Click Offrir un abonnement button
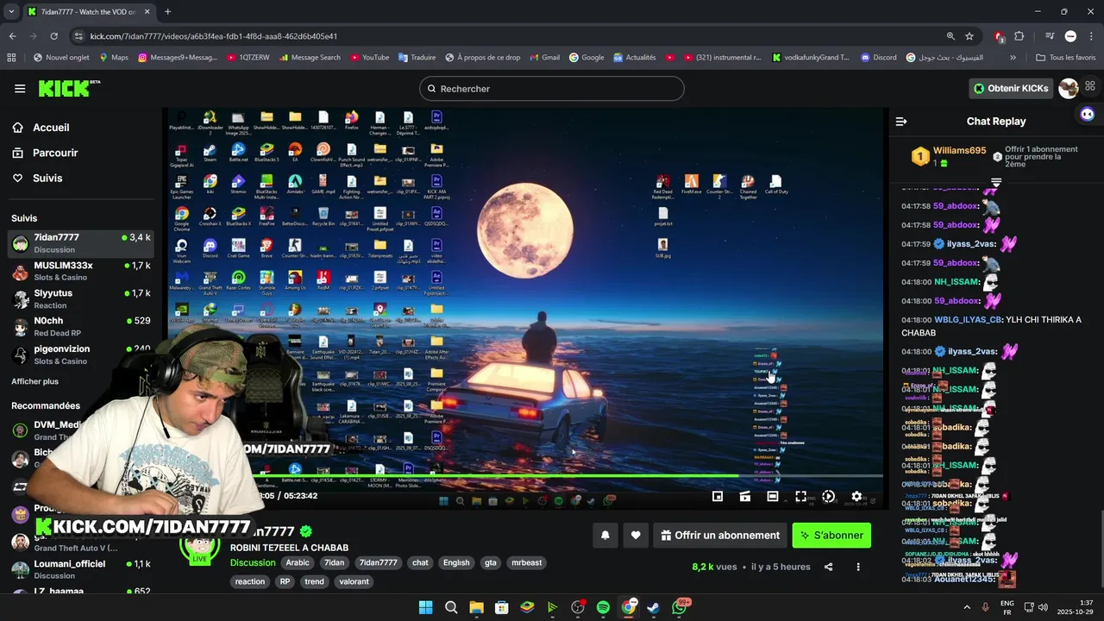The width and height of the screenshot is (1104, 621). [720, 536]
